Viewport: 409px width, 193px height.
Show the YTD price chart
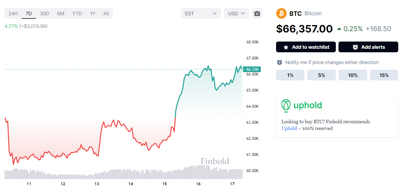(x=77, y=13)
